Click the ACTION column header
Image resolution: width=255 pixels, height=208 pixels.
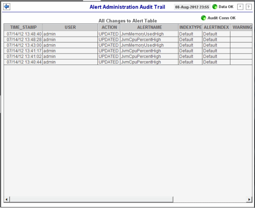109,27
